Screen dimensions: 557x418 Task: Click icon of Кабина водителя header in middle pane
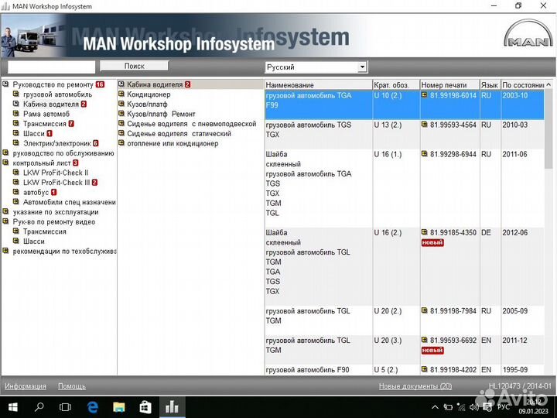tap(121, 84)
